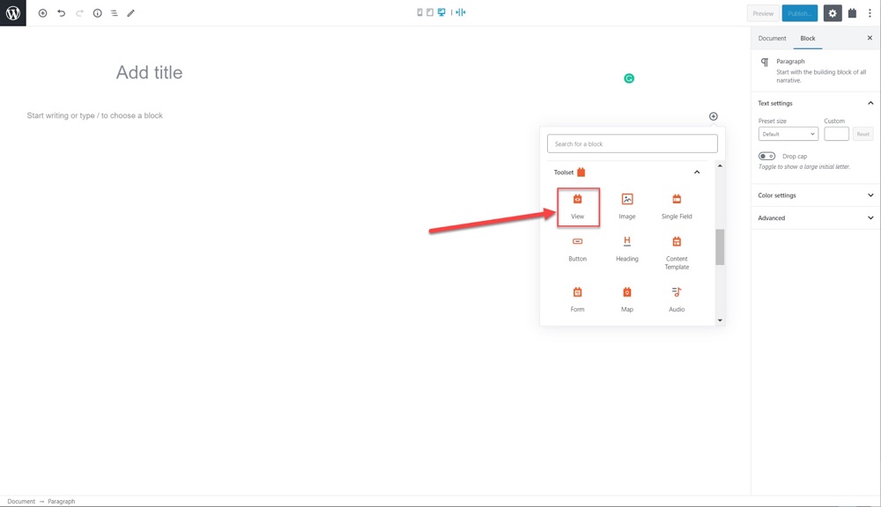The height and width of the screenshot is (507, 881).
Task: Click the width resize handles icon
Action: pyautogui.click(x=461, y=12)
